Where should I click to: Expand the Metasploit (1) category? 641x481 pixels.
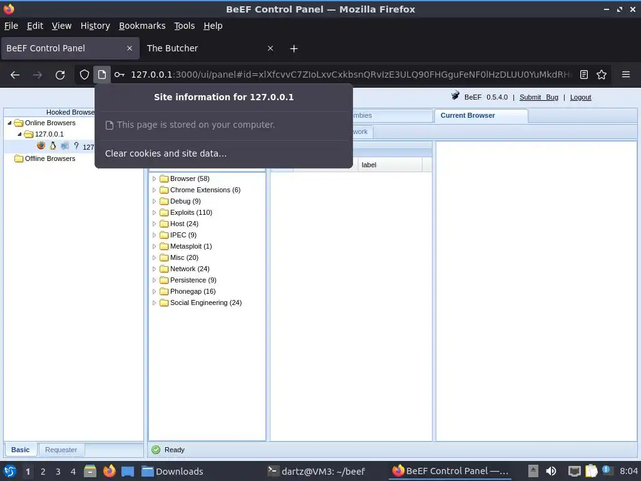[154, 246]
